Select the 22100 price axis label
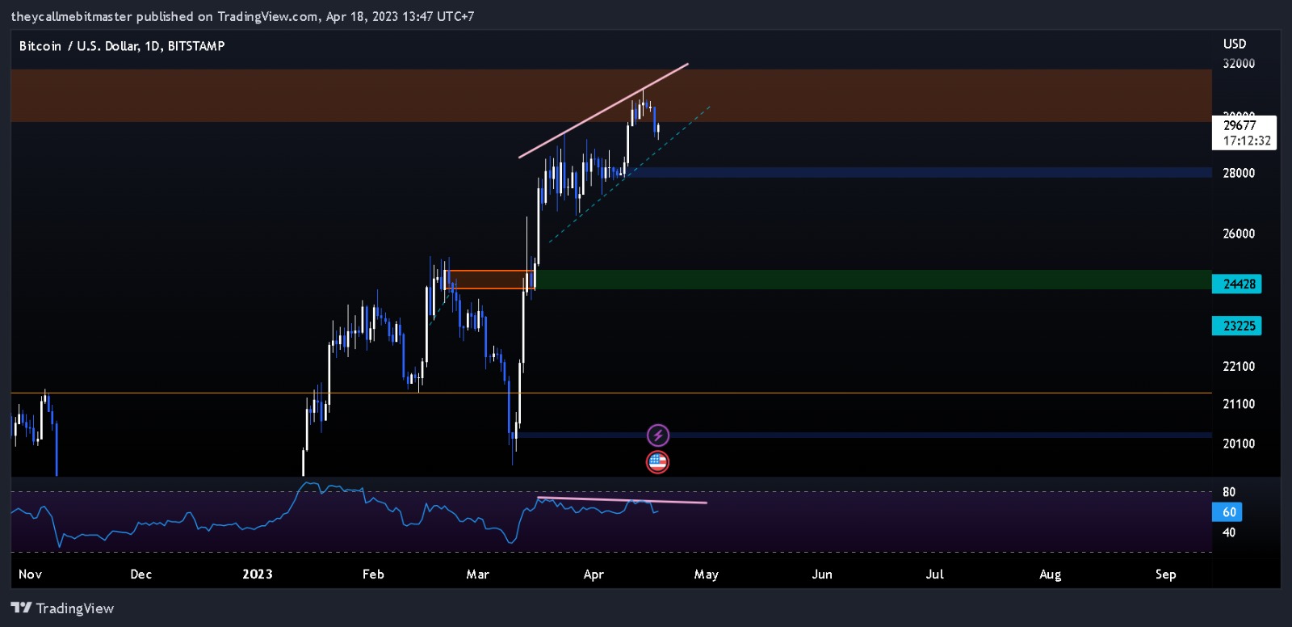This screenshot has height=627, width=1292. point(1239,366)
